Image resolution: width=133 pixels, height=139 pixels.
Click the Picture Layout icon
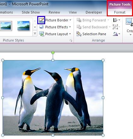pyautogui.click(x=41, y=34)
